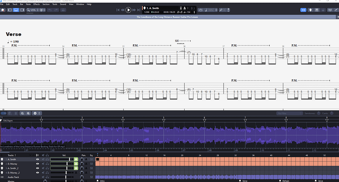
Task: Go to the first bar
Action: (118, 10)
